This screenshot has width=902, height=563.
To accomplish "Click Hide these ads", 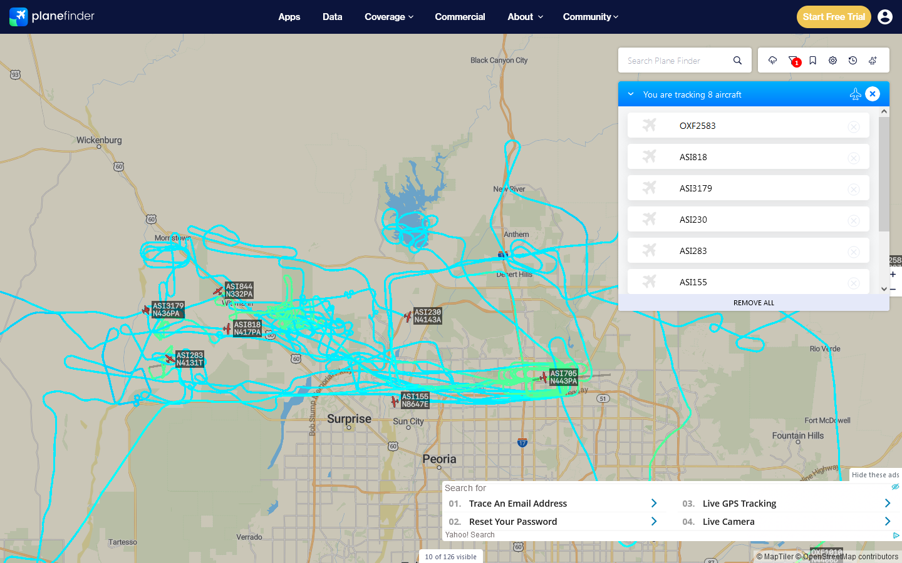I will tap(876, 475).
